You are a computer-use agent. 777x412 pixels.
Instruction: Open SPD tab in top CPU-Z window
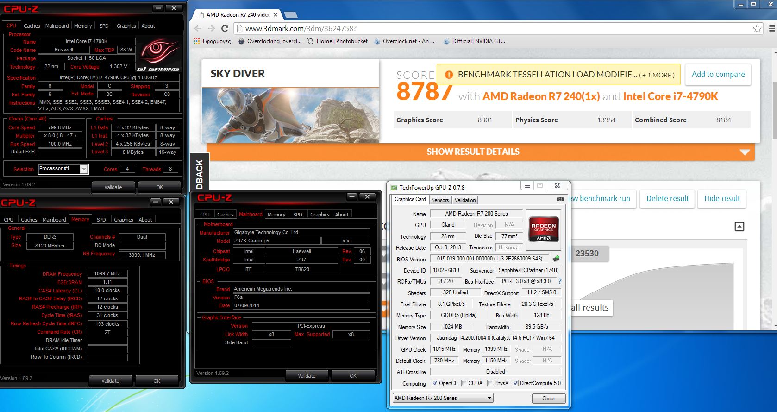[104, 26]
